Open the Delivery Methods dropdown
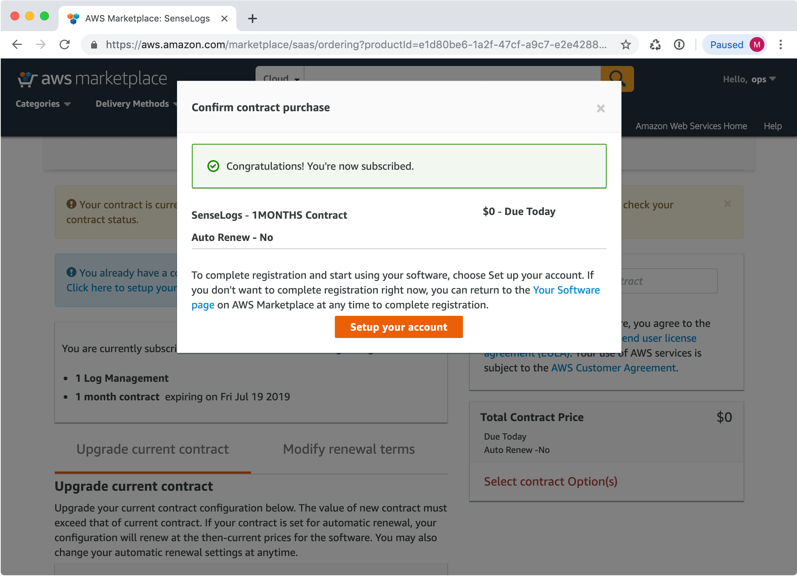Image resolution: width=797 pixels, height=576 pixels. tap(136, 104)
